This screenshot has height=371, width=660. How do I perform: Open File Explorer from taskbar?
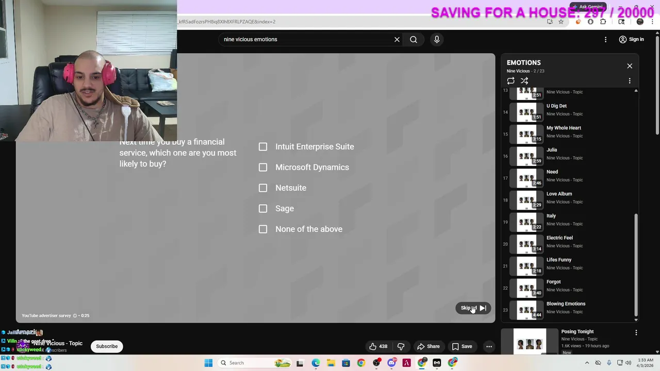pos(331,363)
